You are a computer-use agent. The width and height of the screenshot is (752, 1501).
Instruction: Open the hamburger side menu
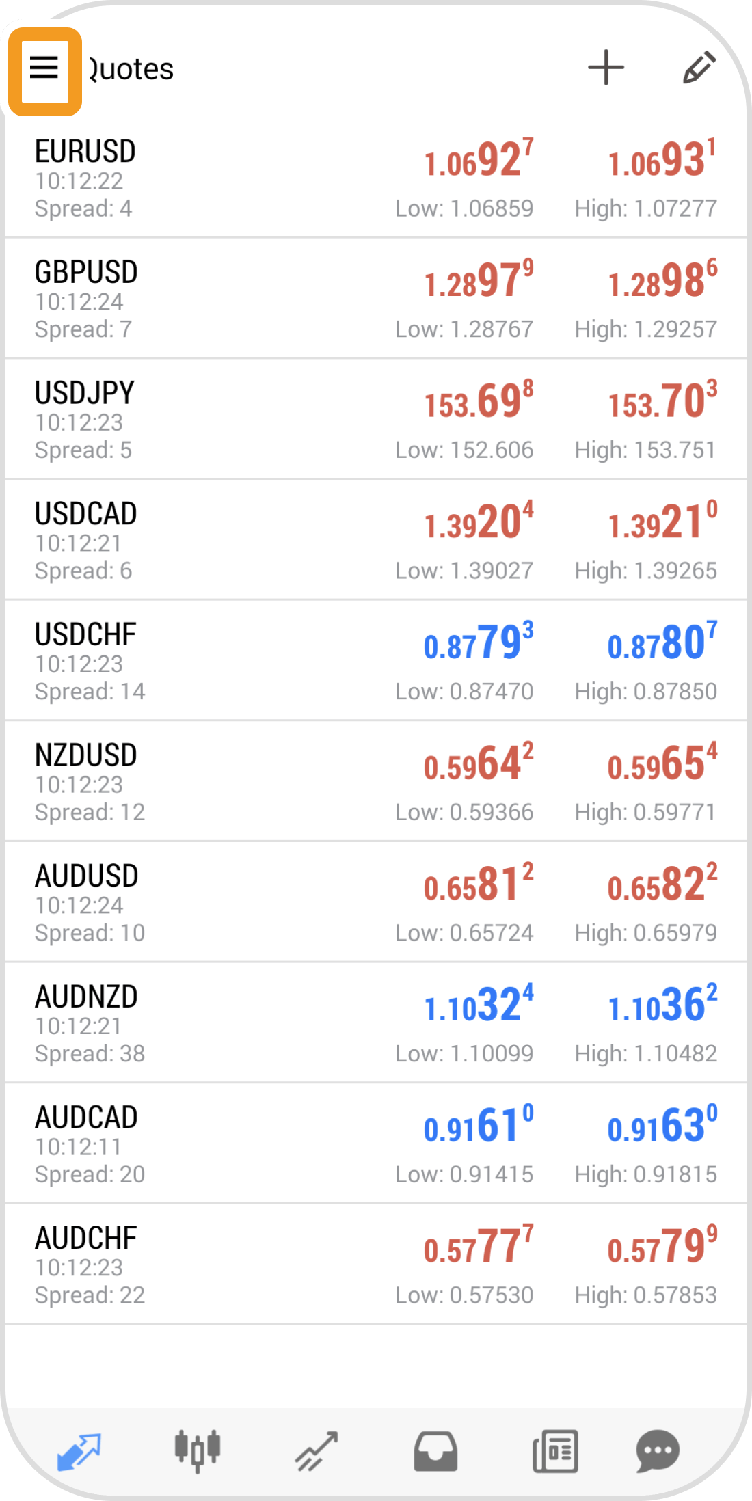click(x=44, y=69)
